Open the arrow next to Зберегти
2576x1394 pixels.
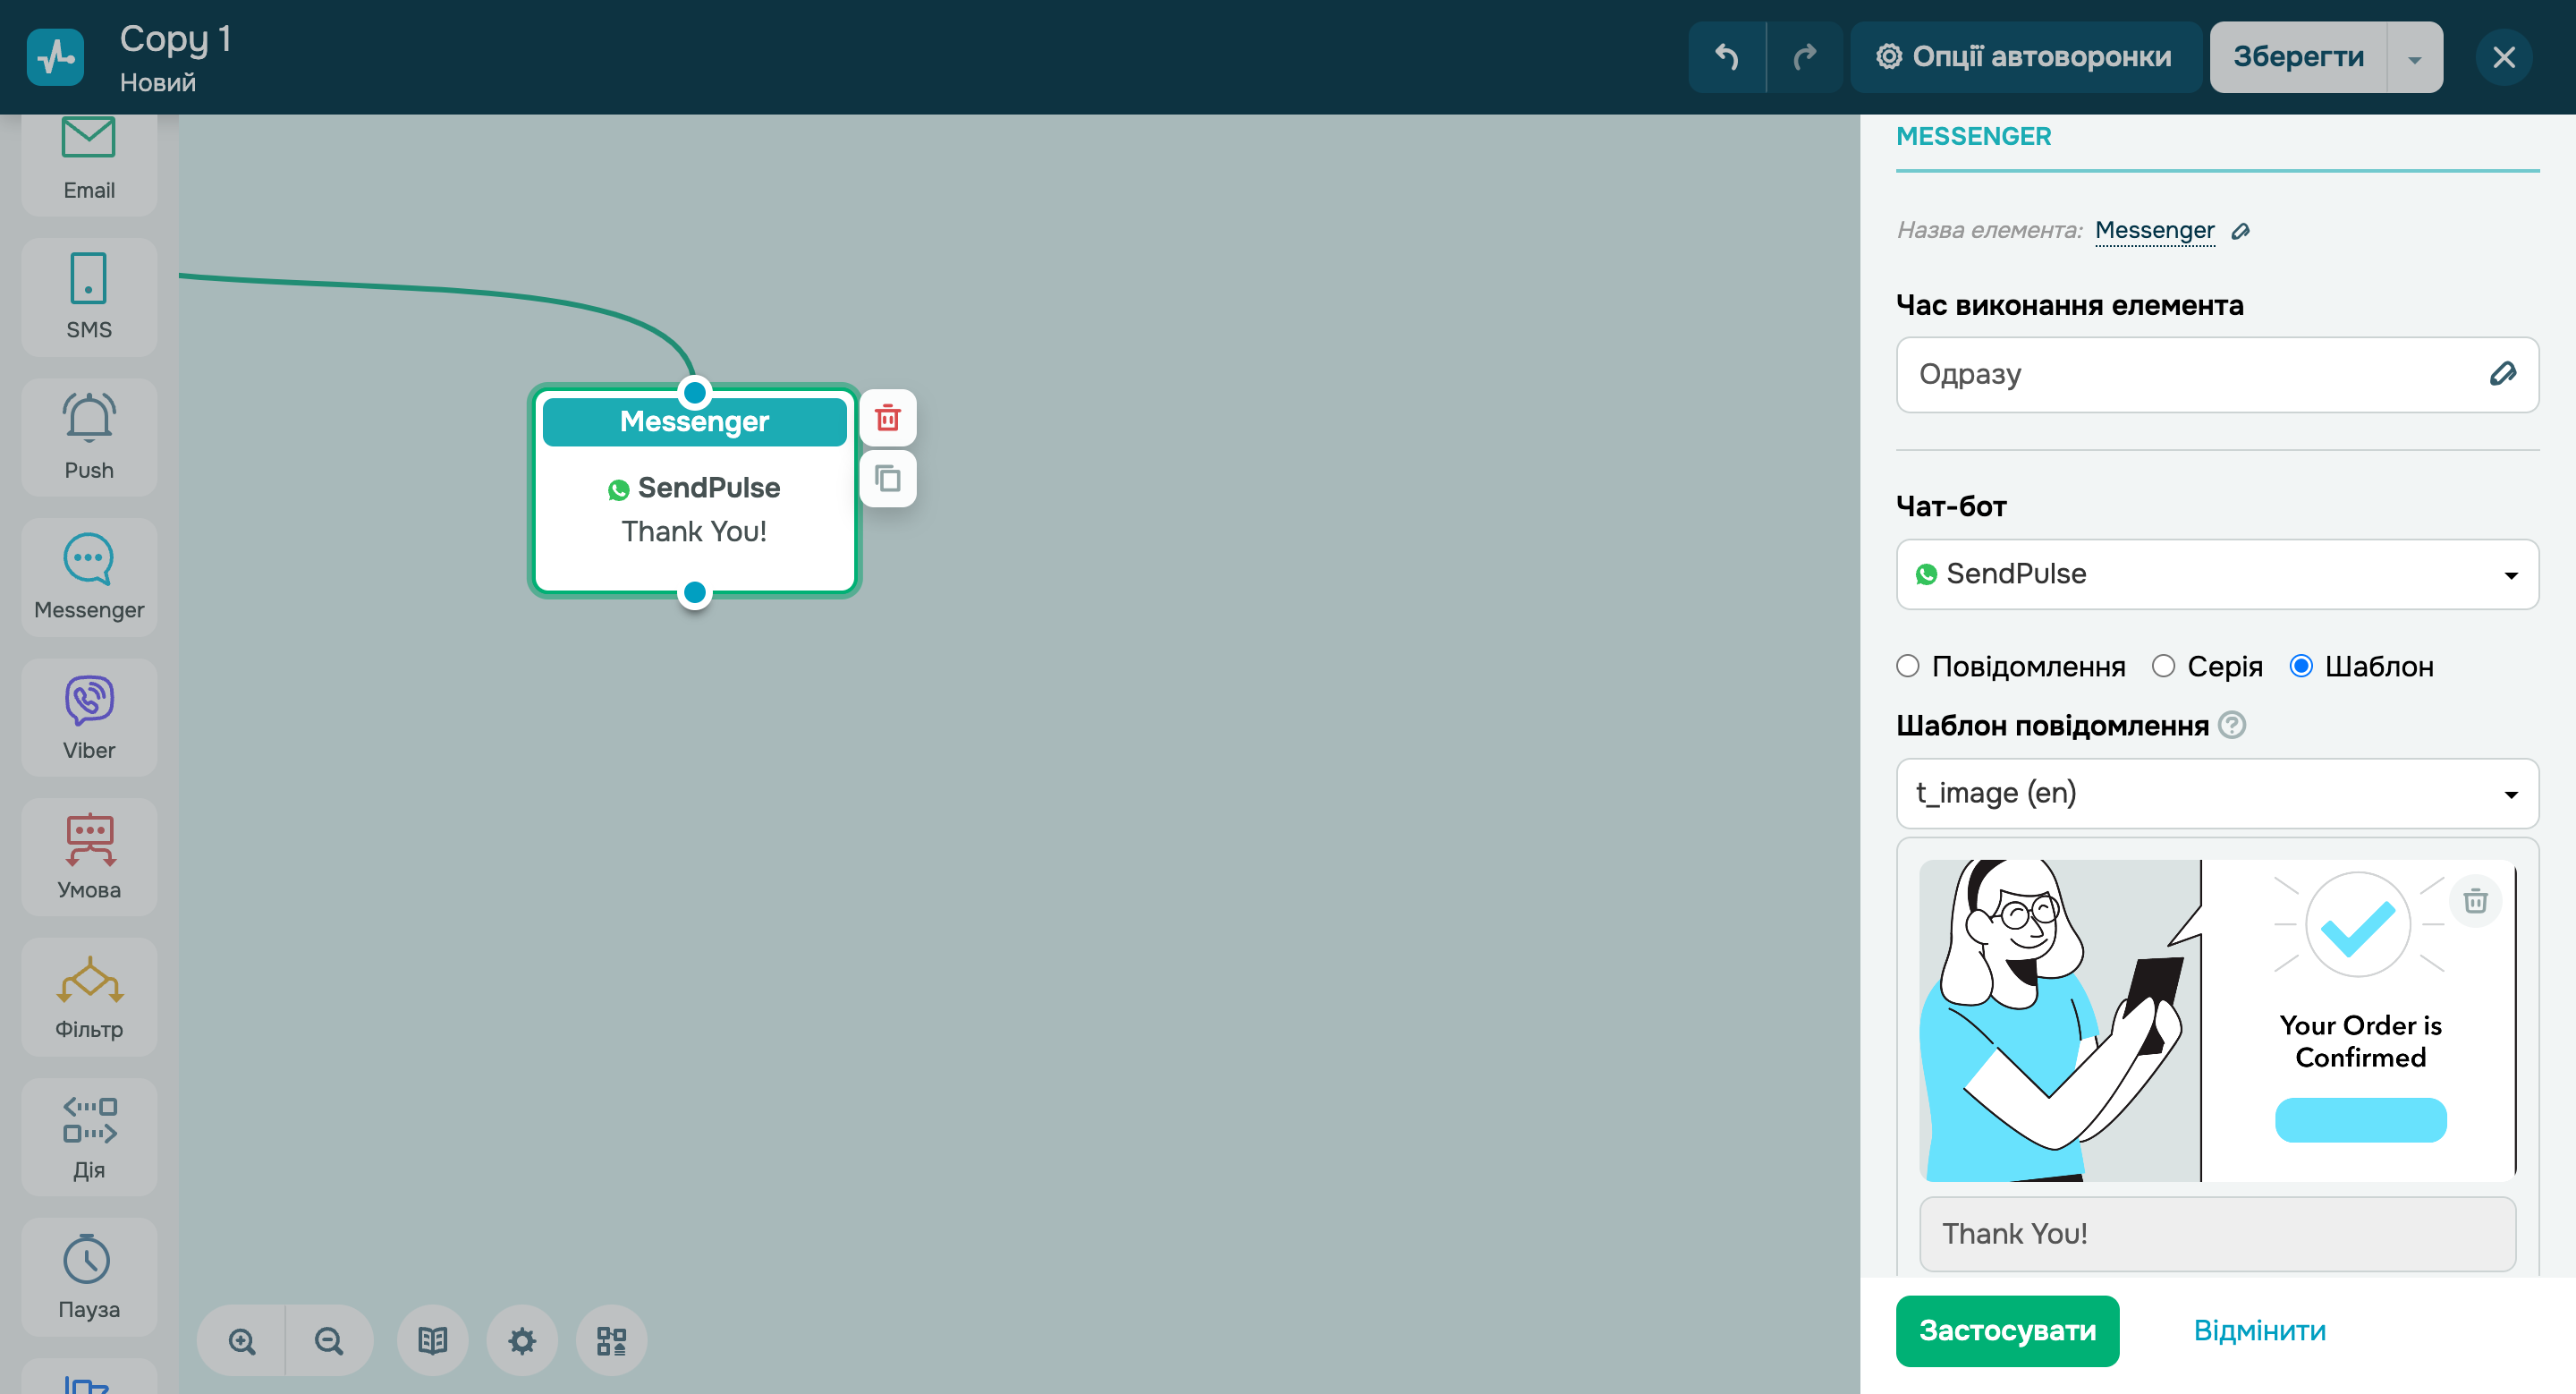pyautogui.click(x=2414, y=58)
